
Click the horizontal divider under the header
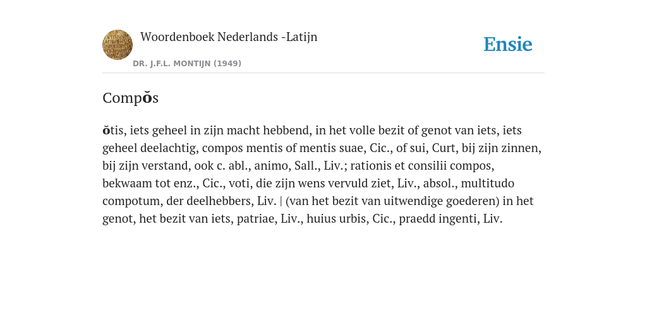point(323,73)
